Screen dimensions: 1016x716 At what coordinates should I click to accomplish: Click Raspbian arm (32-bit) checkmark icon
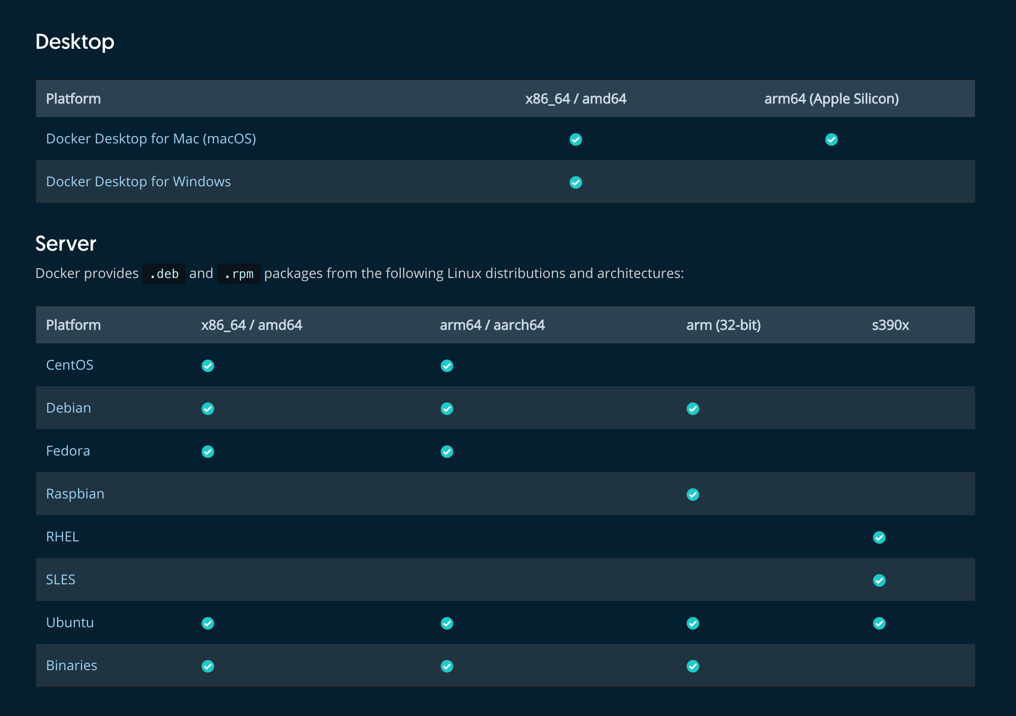point(693,495)
